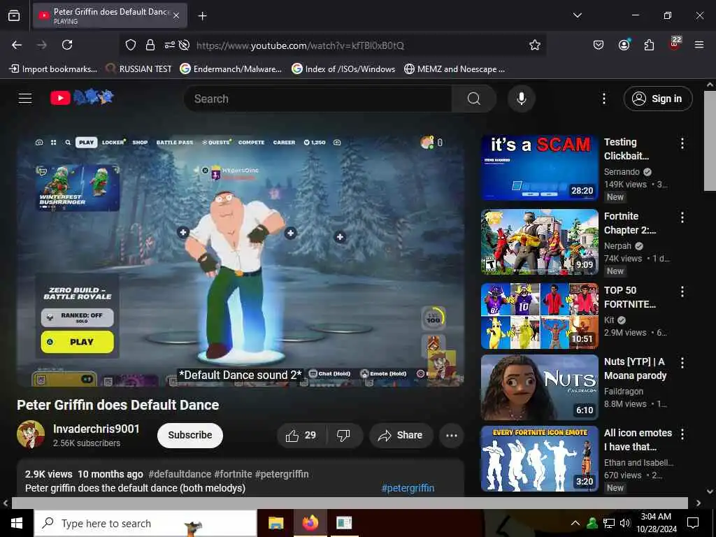Screen dimensions: 716x537
Task: Focus the YouTube Search field
Action: coord(318,99)
